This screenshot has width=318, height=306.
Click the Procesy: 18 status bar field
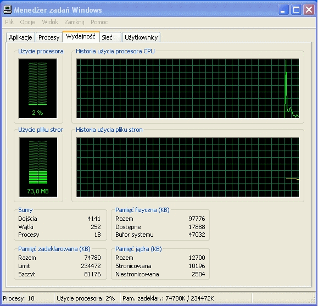click(28, 298)
